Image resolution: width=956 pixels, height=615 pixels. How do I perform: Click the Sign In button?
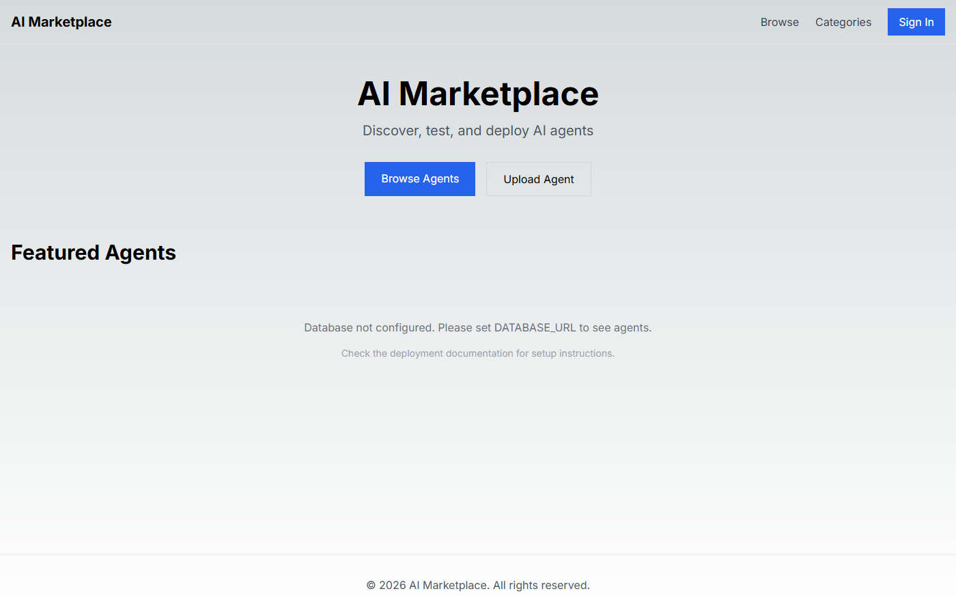(916, 21)
